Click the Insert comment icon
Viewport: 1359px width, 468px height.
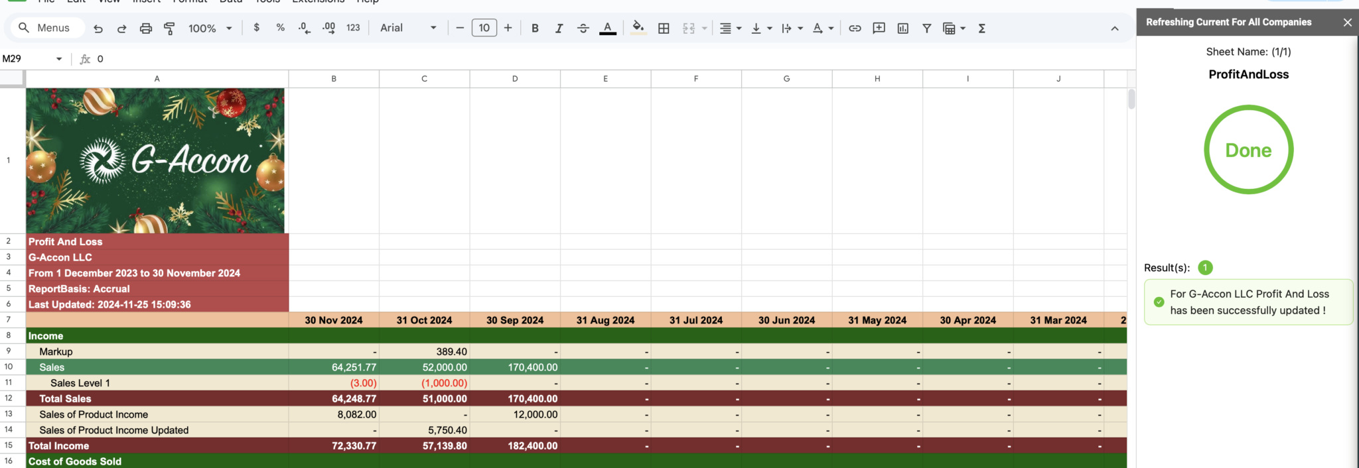coord(879,28)
